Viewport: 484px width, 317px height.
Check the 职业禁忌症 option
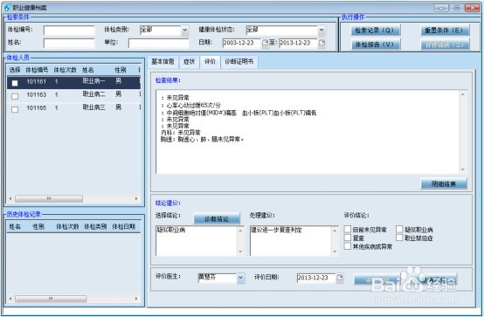point(399,238)
